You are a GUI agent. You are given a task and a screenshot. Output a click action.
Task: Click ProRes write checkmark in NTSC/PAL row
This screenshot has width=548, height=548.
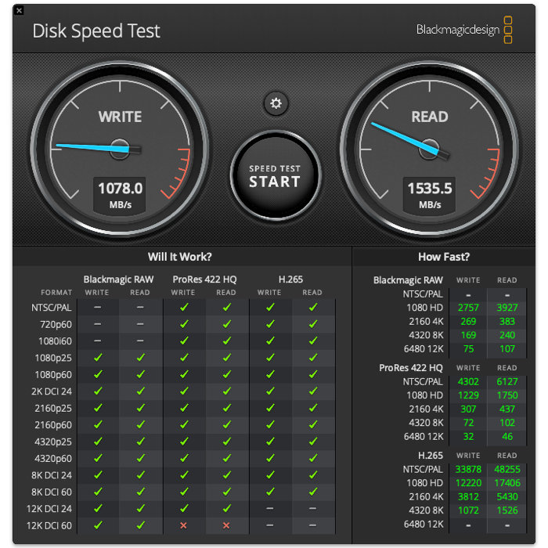pos(184,307)
